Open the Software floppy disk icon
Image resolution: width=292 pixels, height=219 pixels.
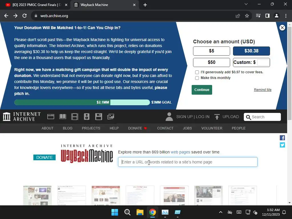pos(98,117)
